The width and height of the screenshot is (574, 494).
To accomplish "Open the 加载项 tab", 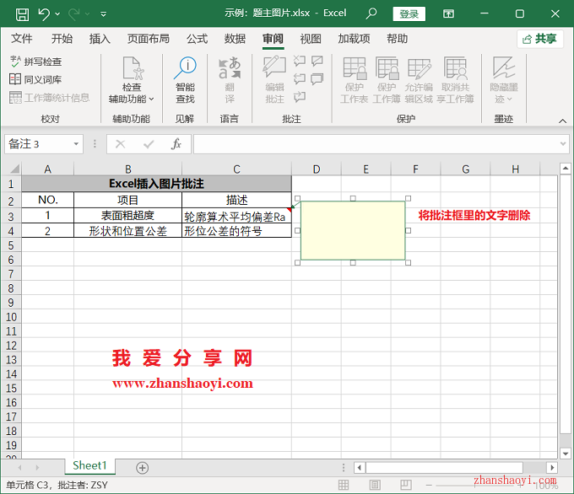I will (x=354, y=39).
